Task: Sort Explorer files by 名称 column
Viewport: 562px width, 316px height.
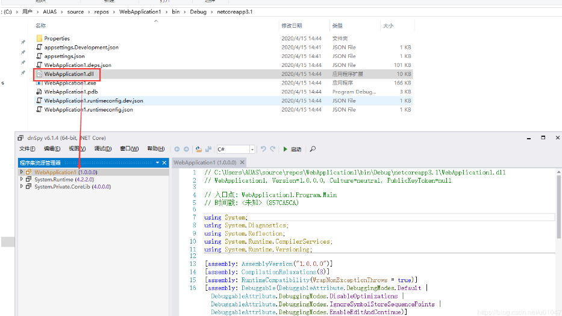Action: 40,26
